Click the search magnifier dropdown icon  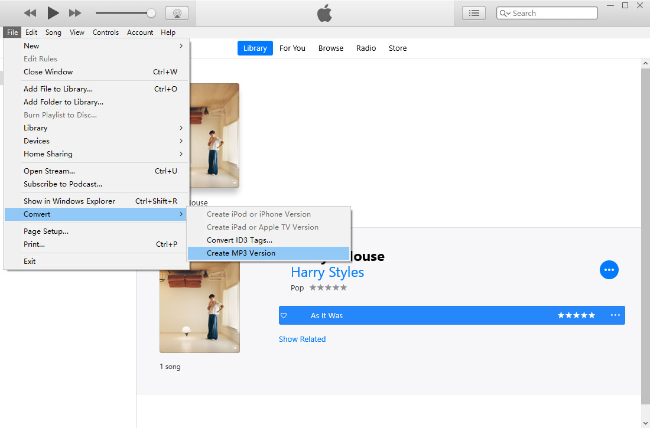pyautogui.click(x=505, y=13)
